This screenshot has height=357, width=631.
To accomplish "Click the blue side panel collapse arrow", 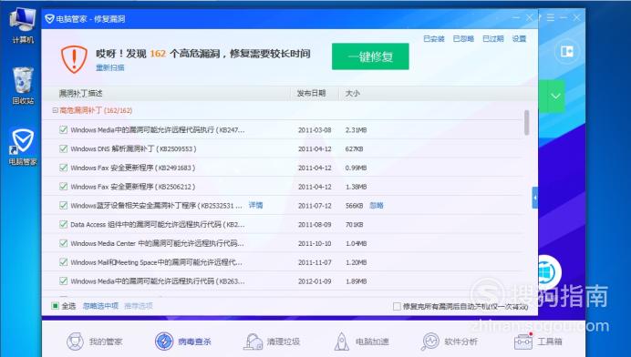I will pyautogui.click(x=535, y=198).
